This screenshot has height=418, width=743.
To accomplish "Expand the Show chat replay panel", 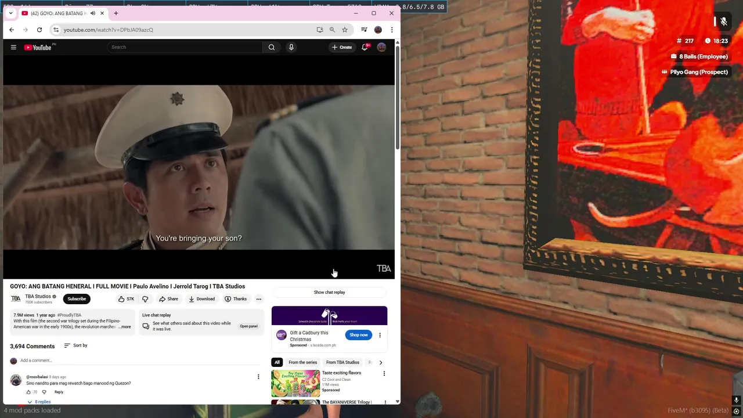I will click(x=329, y=292).
